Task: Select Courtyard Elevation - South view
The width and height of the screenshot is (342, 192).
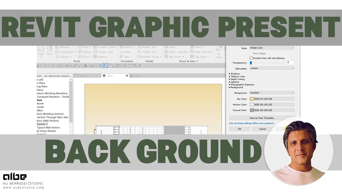Action: (x=53, y=97)
